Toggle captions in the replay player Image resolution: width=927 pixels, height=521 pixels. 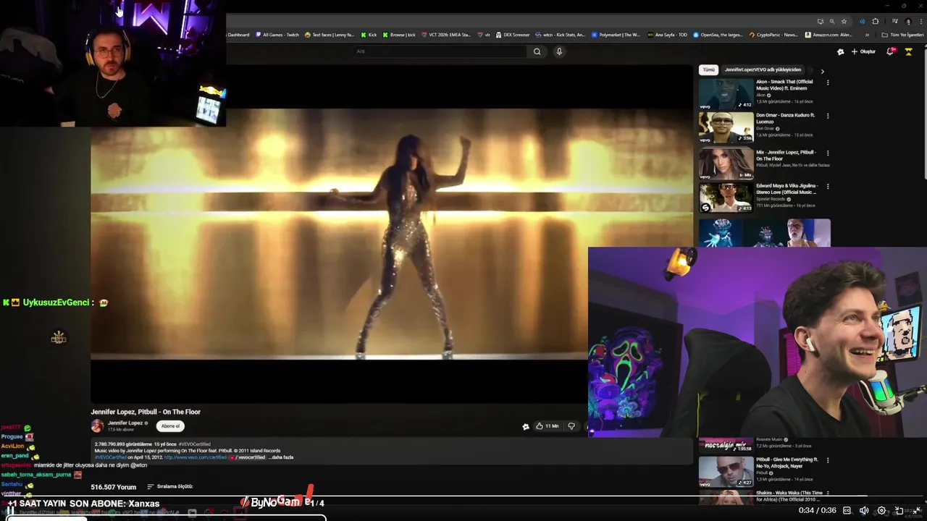pyautogui.click(x=847, y=510)
